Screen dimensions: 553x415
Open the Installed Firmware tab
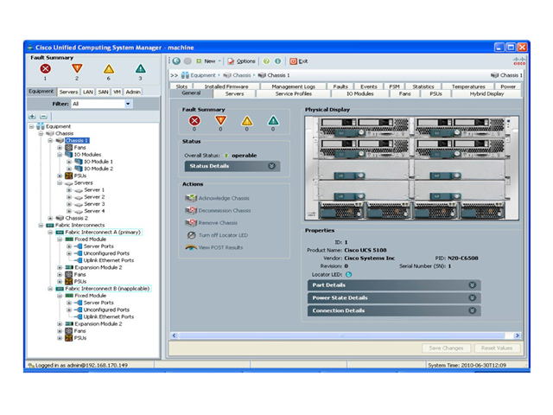coord(226,86)
